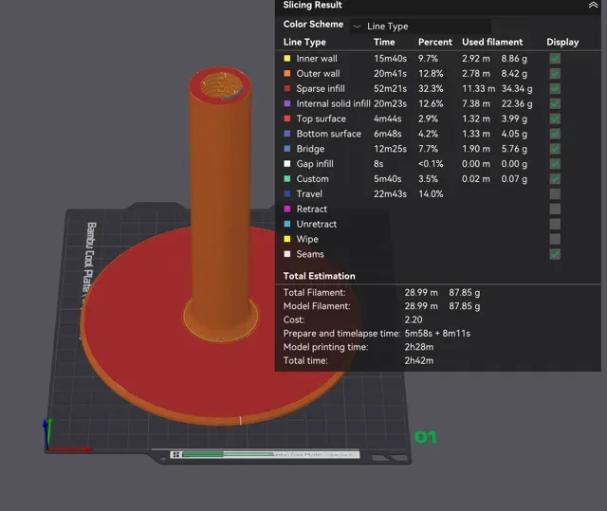Click the Wipe yellow swatch

click(x=287, y=239)
